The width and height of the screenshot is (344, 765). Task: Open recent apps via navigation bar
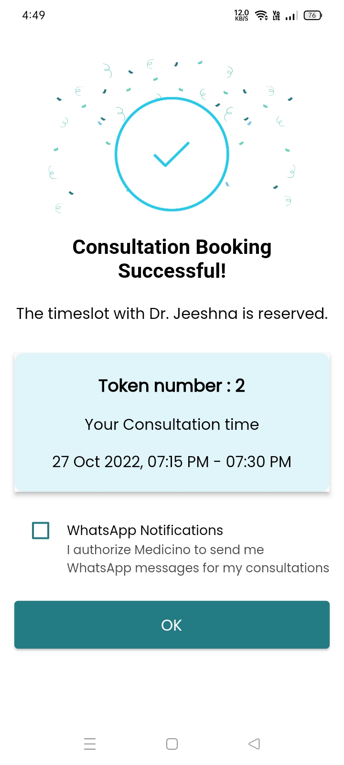(x=90, y=744)
